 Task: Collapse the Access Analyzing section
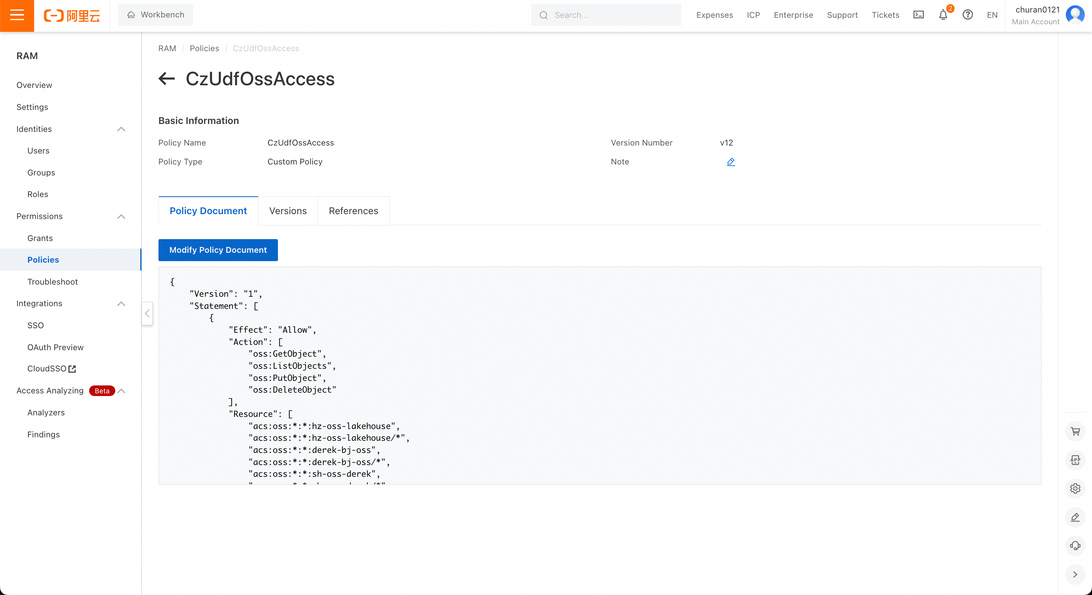(x=121, y=391)
